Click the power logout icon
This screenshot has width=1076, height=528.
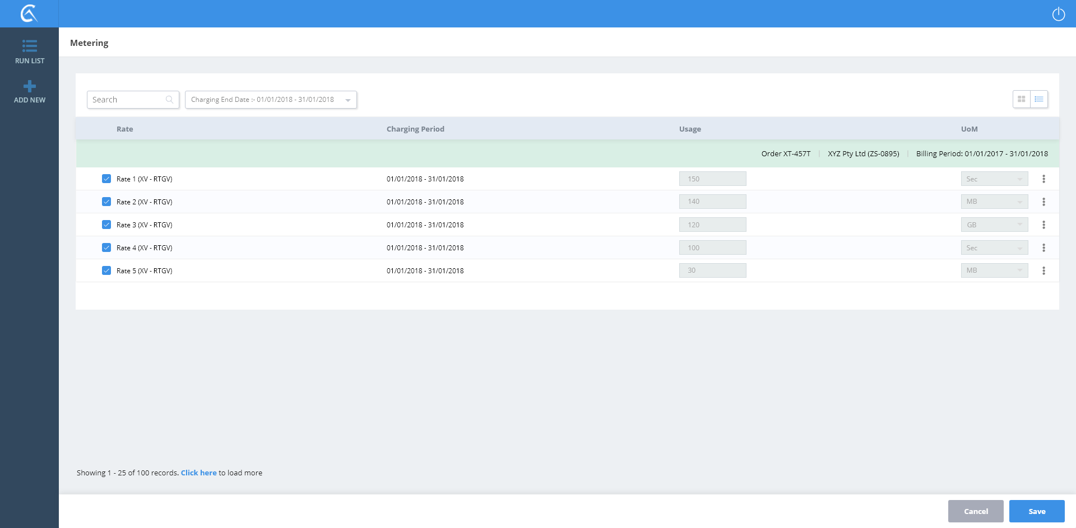[x=1058, y=14]
